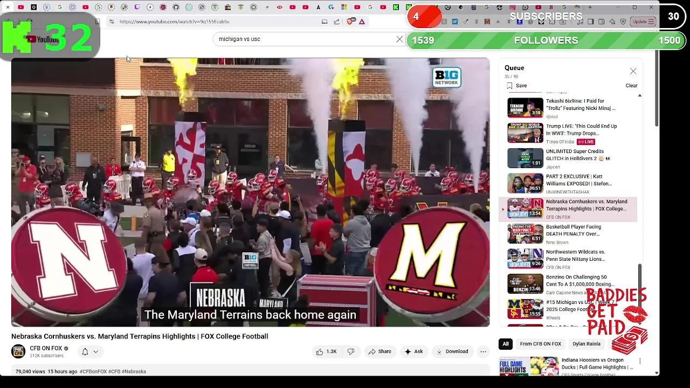This screenshot has width=690, height=388.
Task: Click the Nebraska Cornhuskers vs. Maryland video title
Action: [140, 336]
